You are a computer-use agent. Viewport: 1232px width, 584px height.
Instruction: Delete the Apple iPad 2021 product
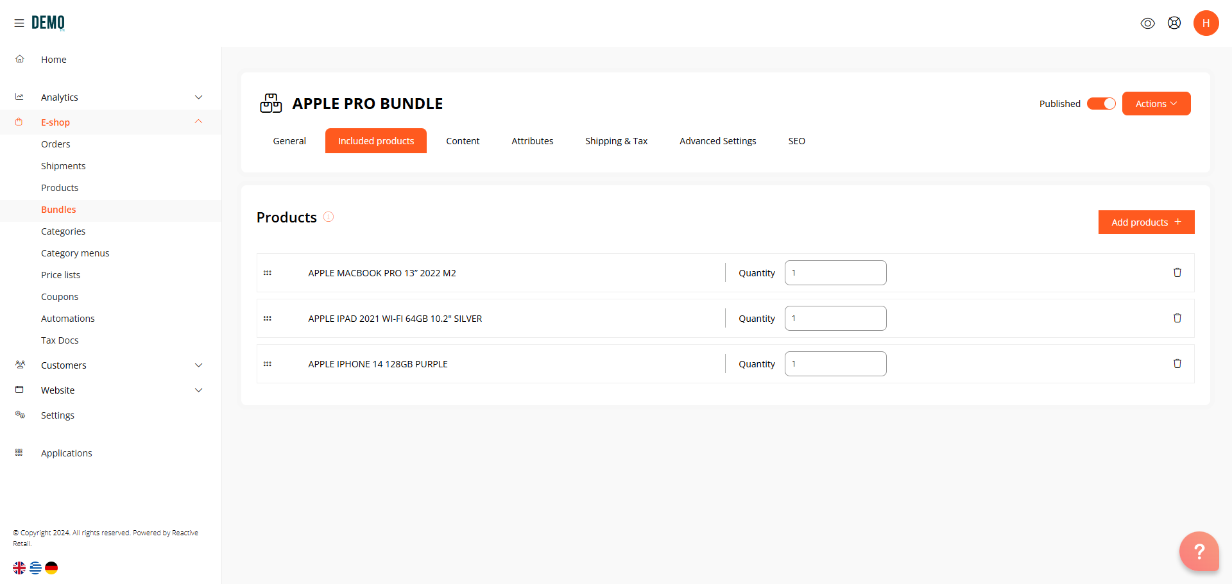1177,318
